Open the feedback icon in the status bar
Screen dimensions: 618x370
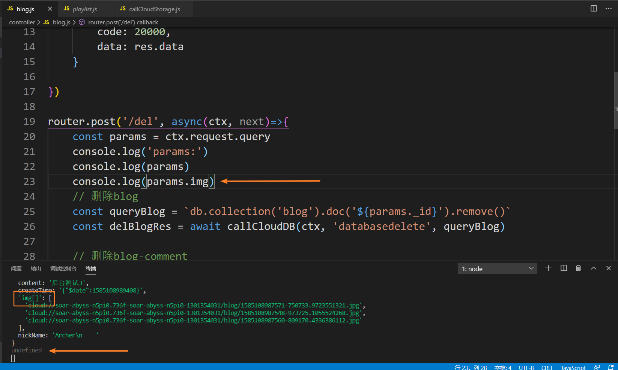tap(597, 367)
